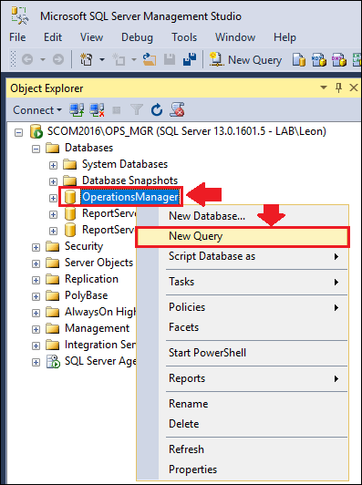
Task: Click the New Query toolbar button
Action: coord(245,59)
